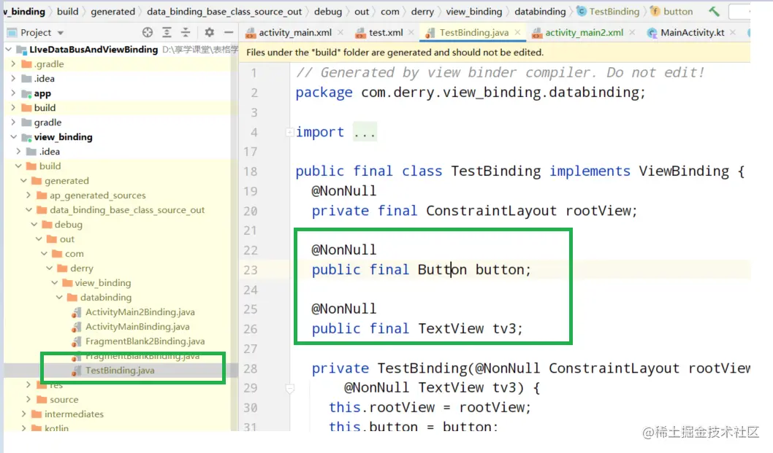Expand the folded import block
The image size is (773, 453).
point(290,132)
